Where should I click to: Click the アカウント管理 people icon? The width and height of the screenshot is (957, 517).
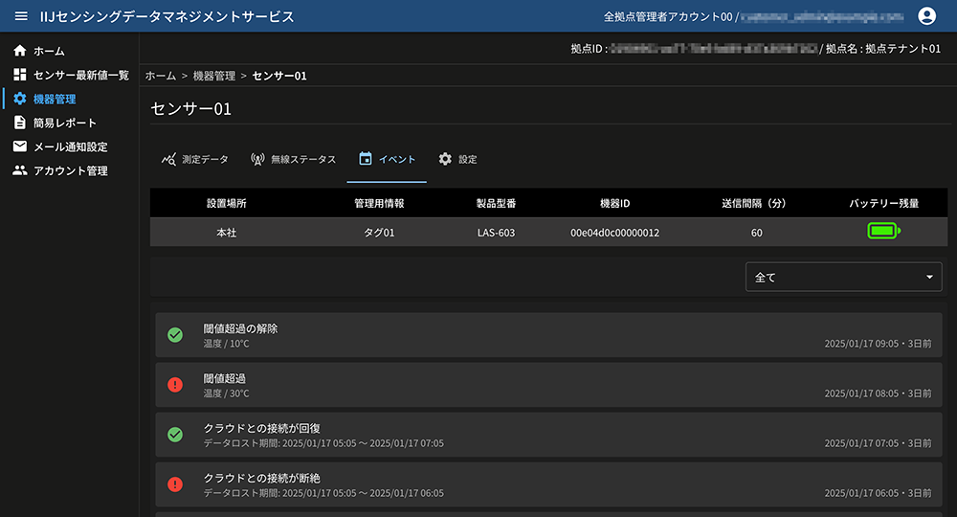[x=20, y=170]
